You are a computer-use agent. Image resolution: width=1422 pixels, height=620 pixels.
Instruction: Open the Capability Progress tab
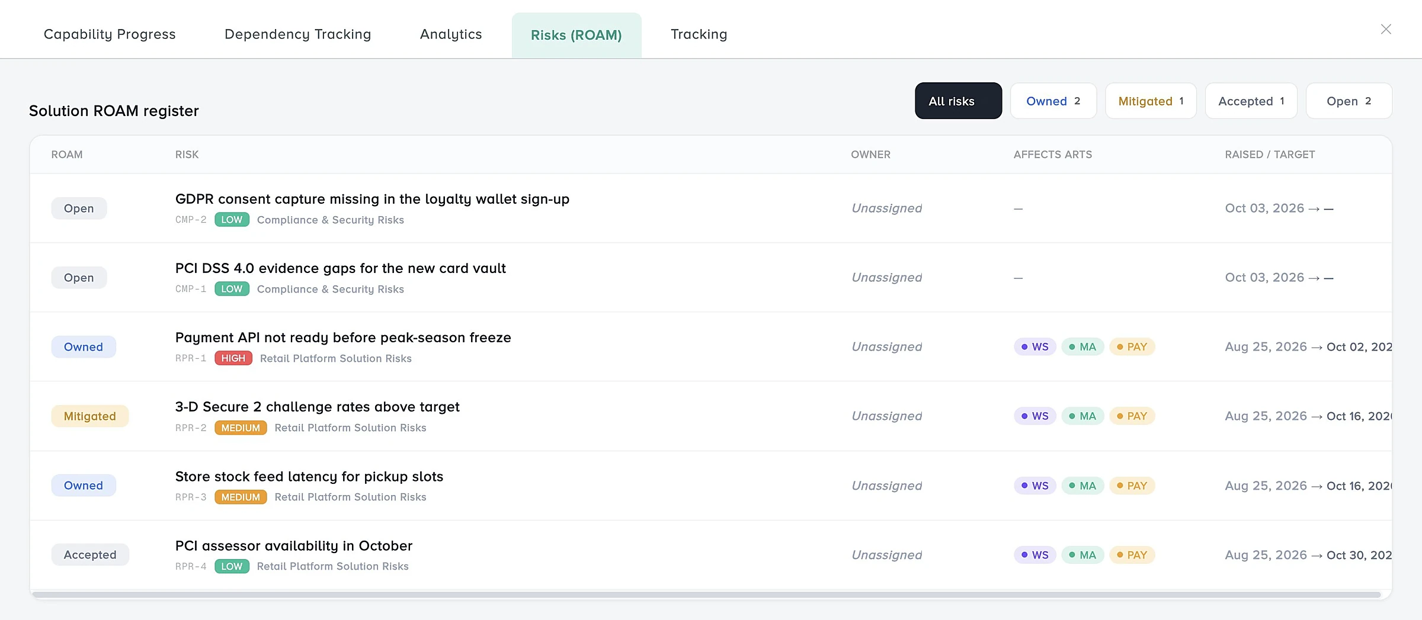click(x=110, y=34)
